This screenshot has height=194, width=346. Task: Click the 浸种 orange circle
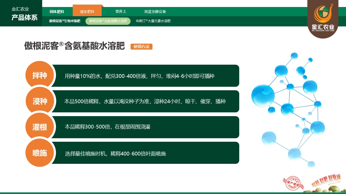pyautogui.click(x=40, y=101)
